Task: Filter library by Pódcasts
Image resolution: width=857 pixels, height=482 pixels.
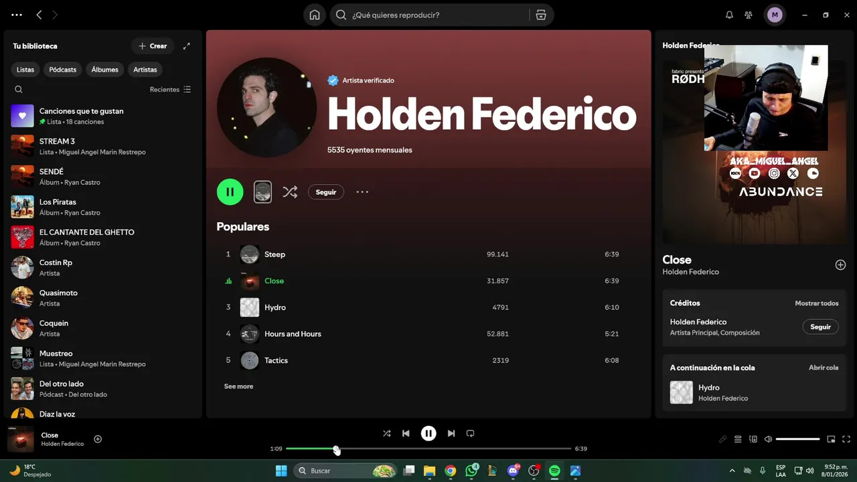Action: [x=62, y=70]
